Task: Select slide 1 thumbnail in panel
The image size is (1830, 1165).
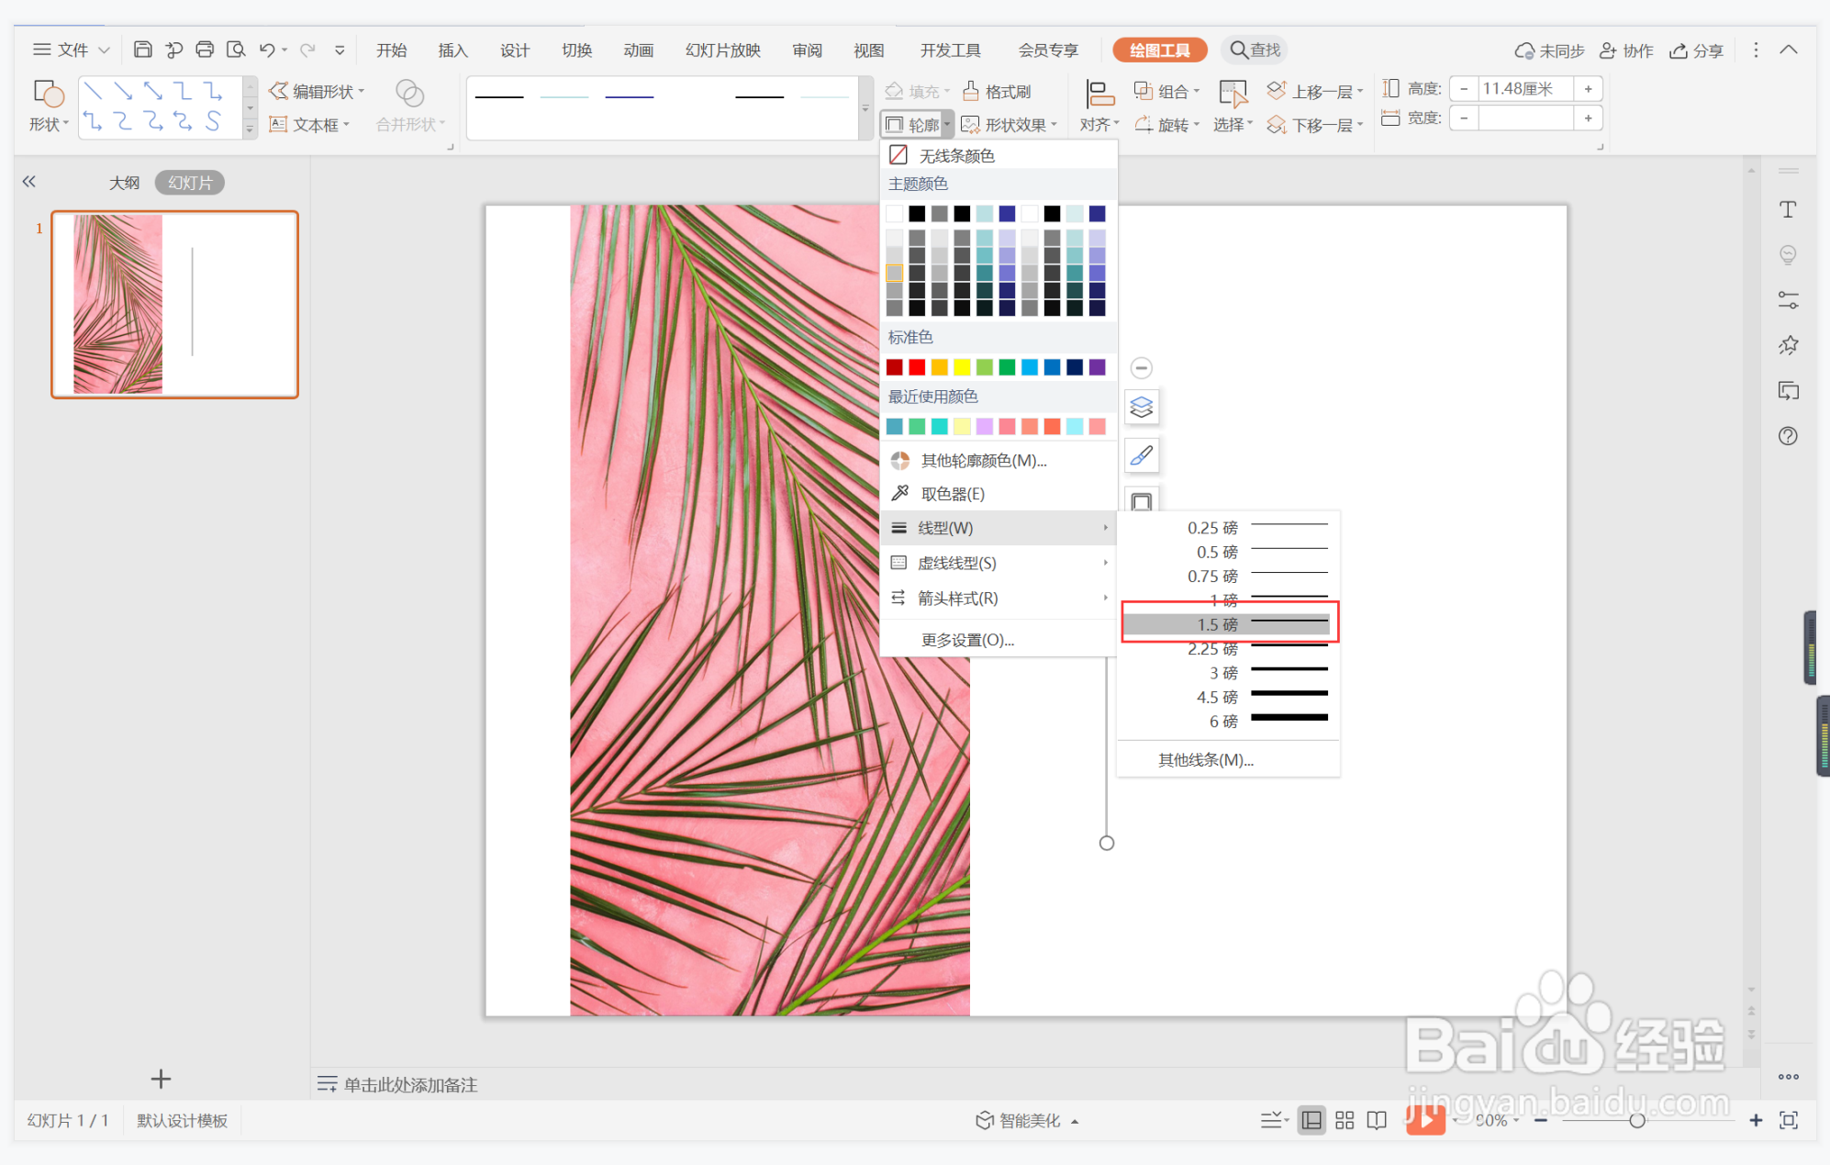Action: [174, 305]
